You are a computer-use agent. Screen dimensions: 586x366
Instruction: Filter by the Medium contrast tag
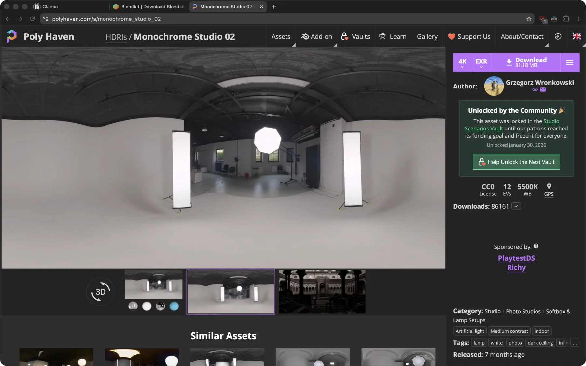click(x=509, y=331)
